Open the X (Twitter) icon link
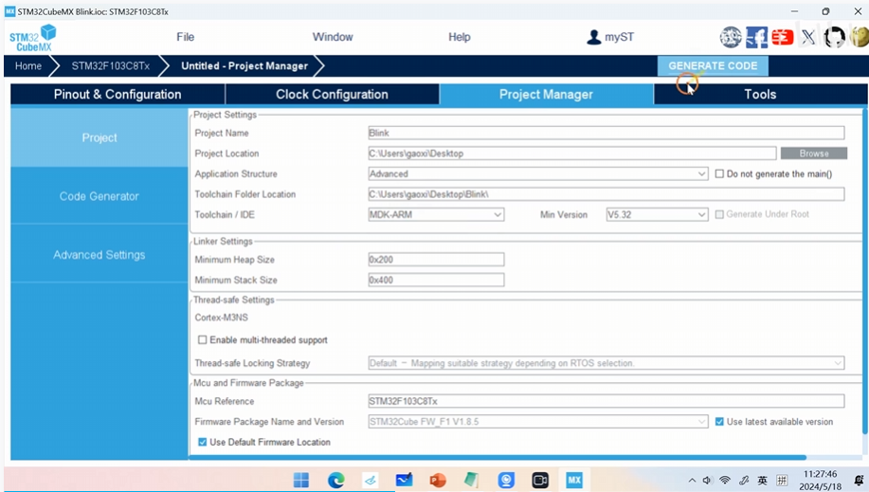Image resolution: width=869 pixels, height=492 pixels. (808, 37)
